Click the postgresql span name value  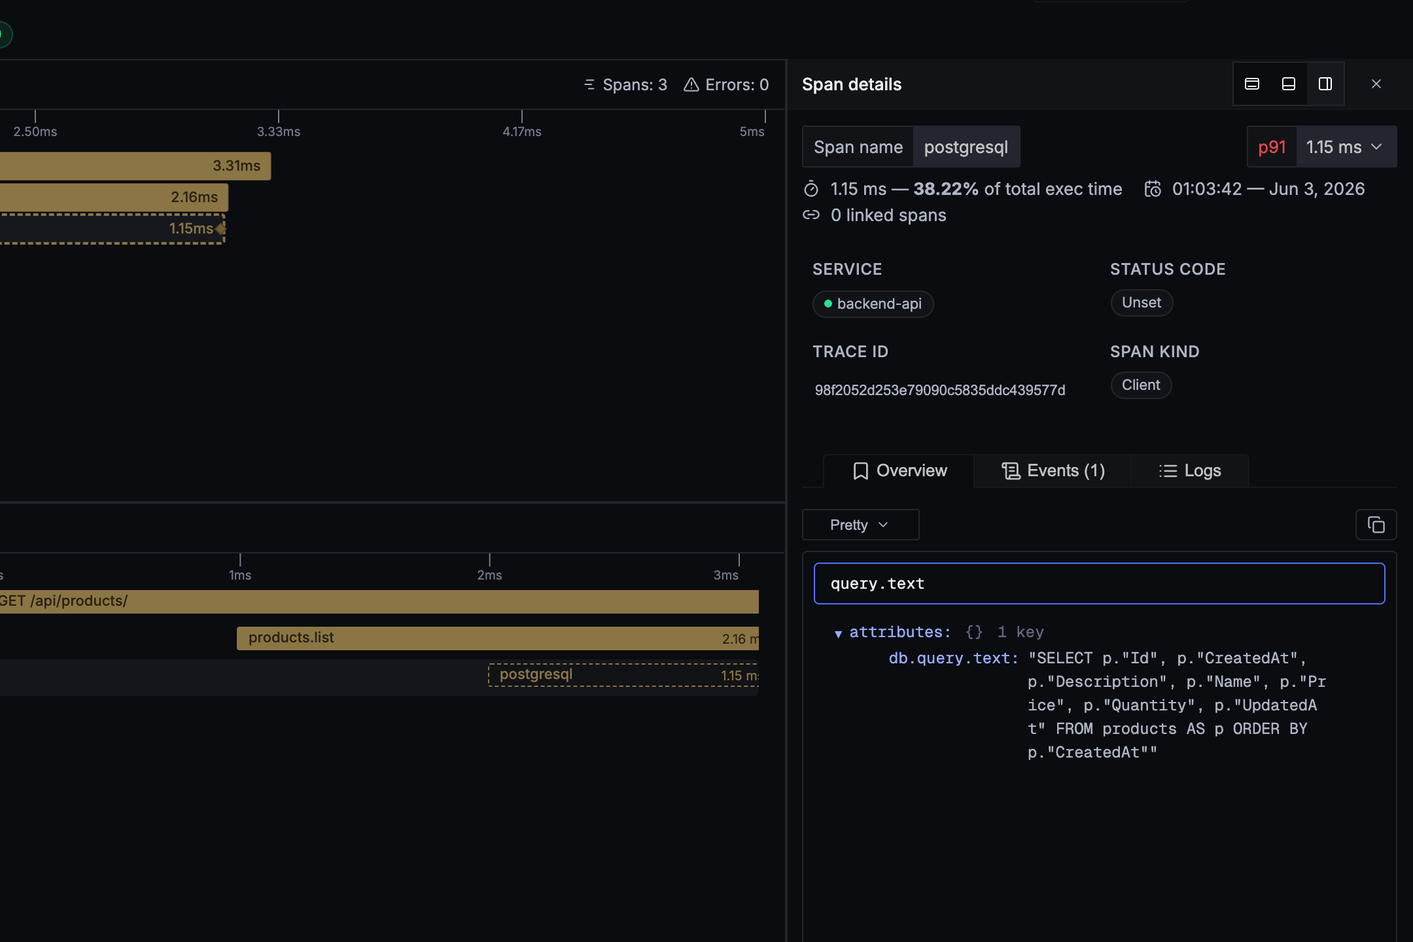click(x=966, y=147)
